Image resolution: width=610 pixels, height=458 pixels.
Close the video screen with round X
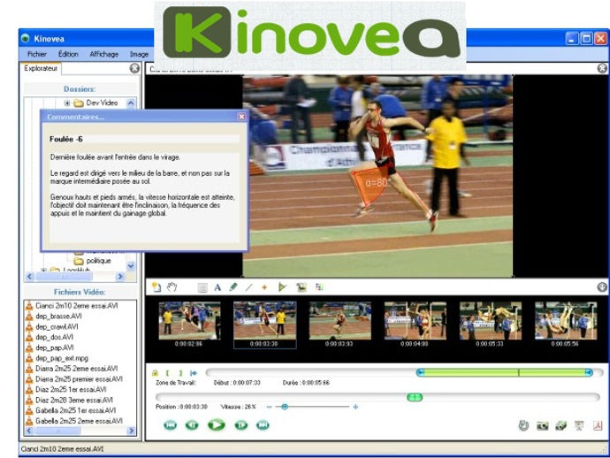[602, 68]
